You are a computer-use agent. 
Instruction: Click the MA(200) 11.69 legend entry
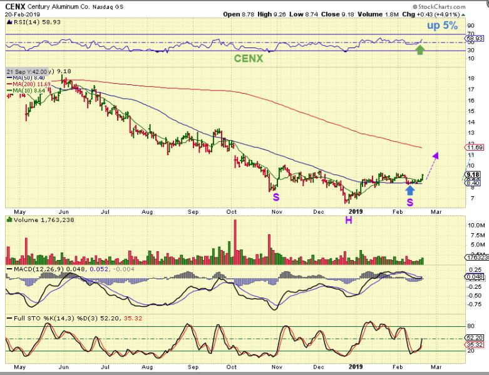[29, 84]
